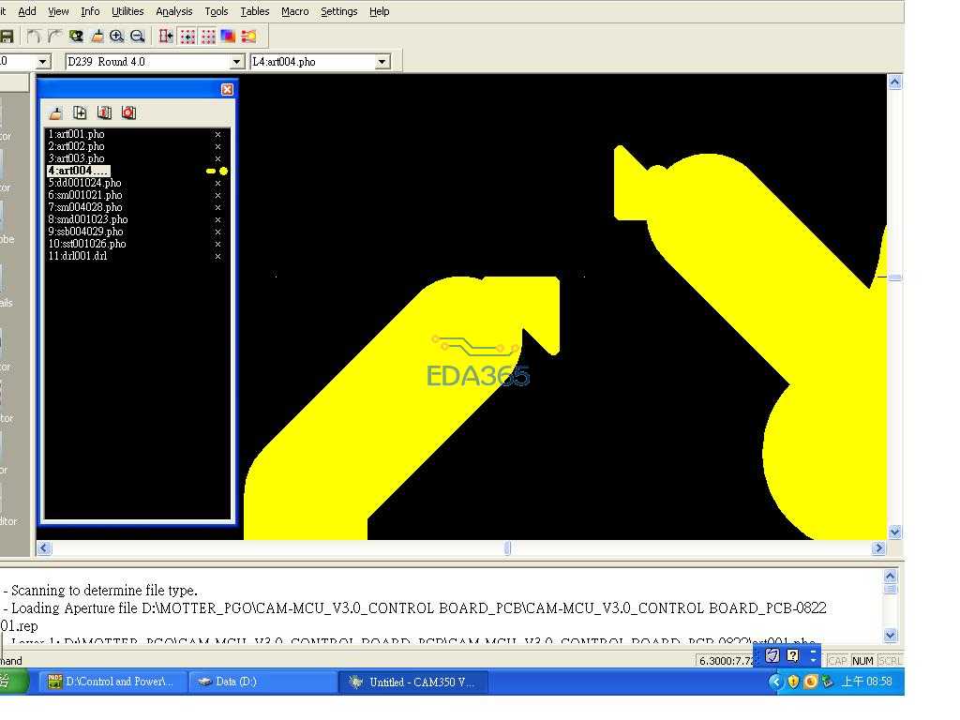The height and width of the screenshot is (720, 960).
Task: Open Data (D:) taskbar button
Action: click(263, 682)
